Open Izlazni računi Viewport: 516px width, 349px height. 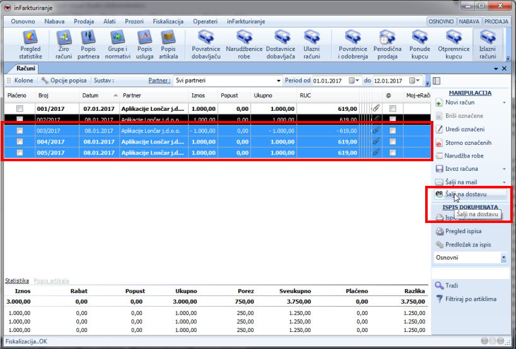pyautogui.click(x=488, y=45)
